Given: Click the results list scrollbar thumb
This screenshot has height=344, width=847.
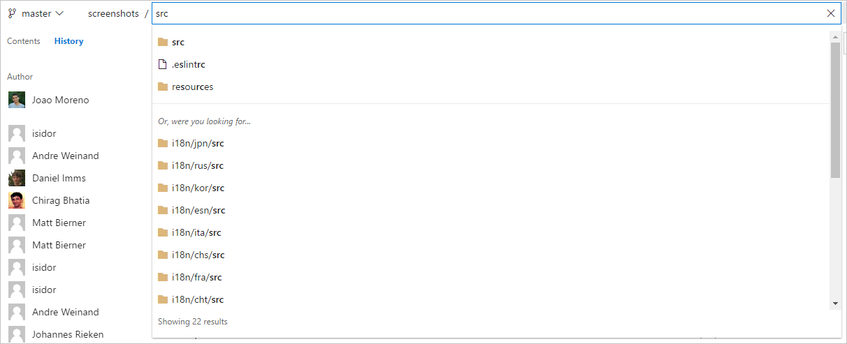Looking at the screenshot, I should click(x=835, y=110).
